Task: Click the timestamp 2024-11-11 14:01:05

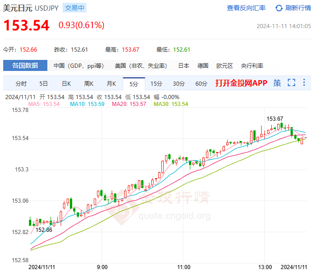Action: tap(284, 26)
